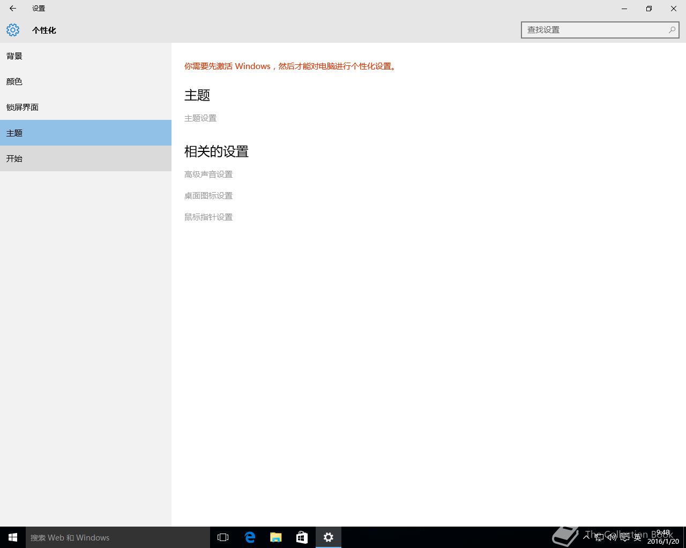Screen dimensions: 686x548
Task: Open the volume tray icon
Action: click(x=612, y=537)
